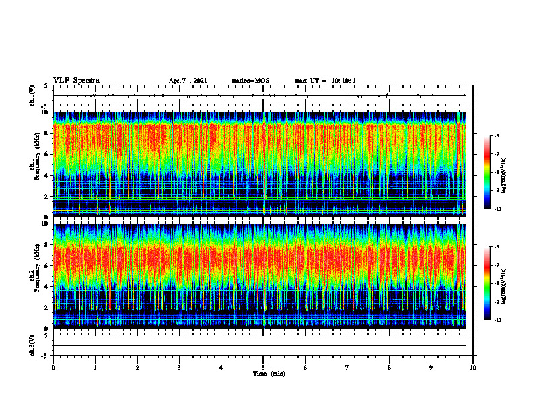Click the 'ch.1(V)' waveform axis label

tap(32, 96)
